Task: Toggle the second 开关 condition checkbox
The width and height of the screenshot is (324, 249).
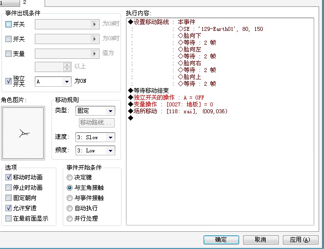Action: pyautogui.click(x=8, y=39)
